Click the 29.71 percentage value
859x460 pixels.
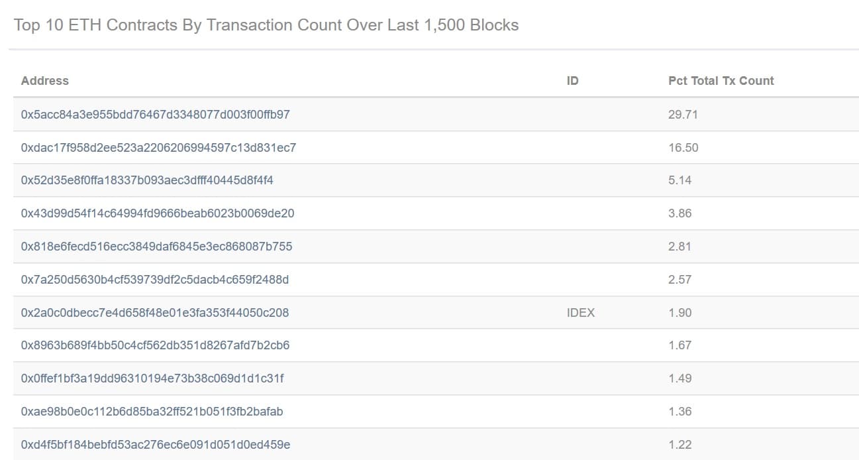pos(683,115)
